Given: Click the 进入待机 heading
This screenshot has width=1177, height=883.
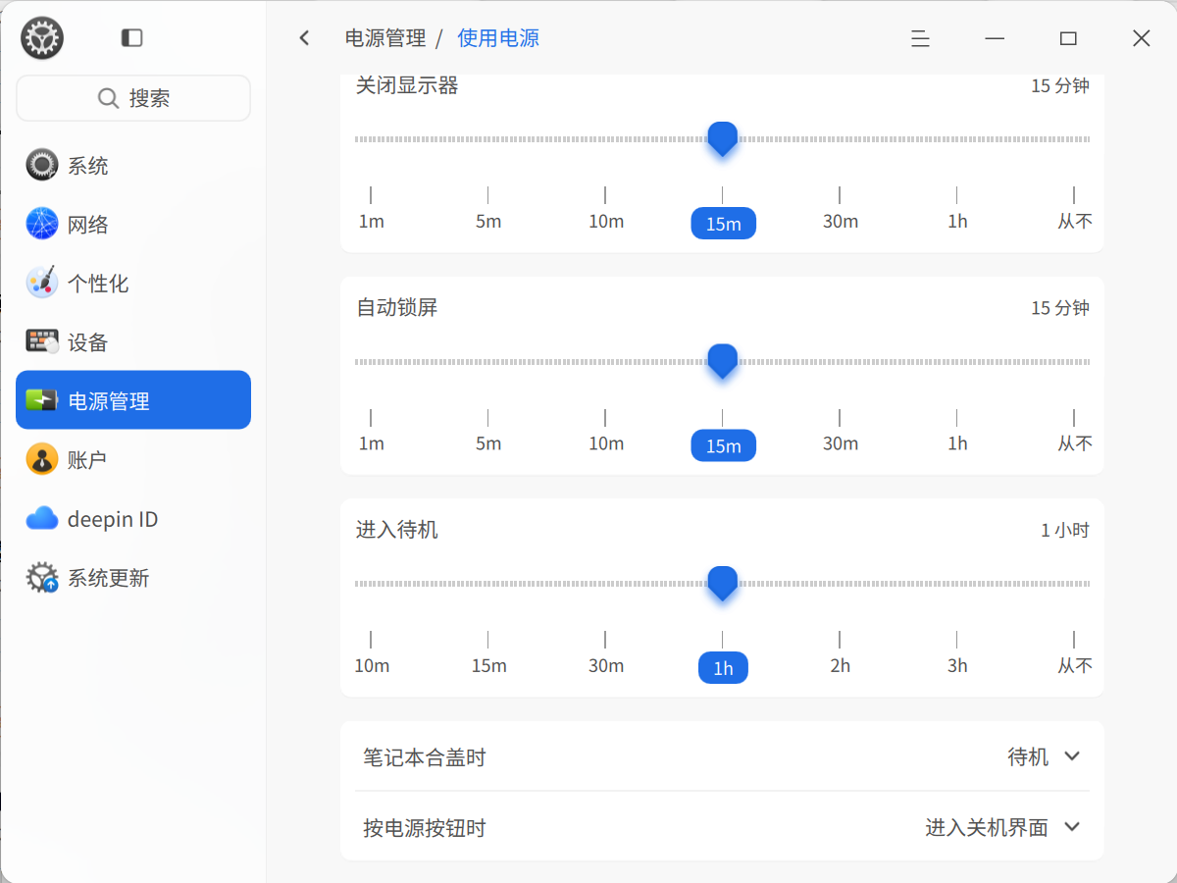Looking at the screenshot, I should click(397, 530).
